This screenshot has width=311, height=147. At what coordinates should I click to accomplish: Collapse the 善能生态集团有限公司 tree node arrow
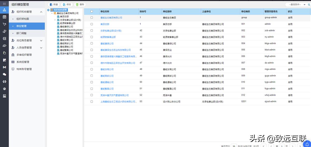[52, 13]
